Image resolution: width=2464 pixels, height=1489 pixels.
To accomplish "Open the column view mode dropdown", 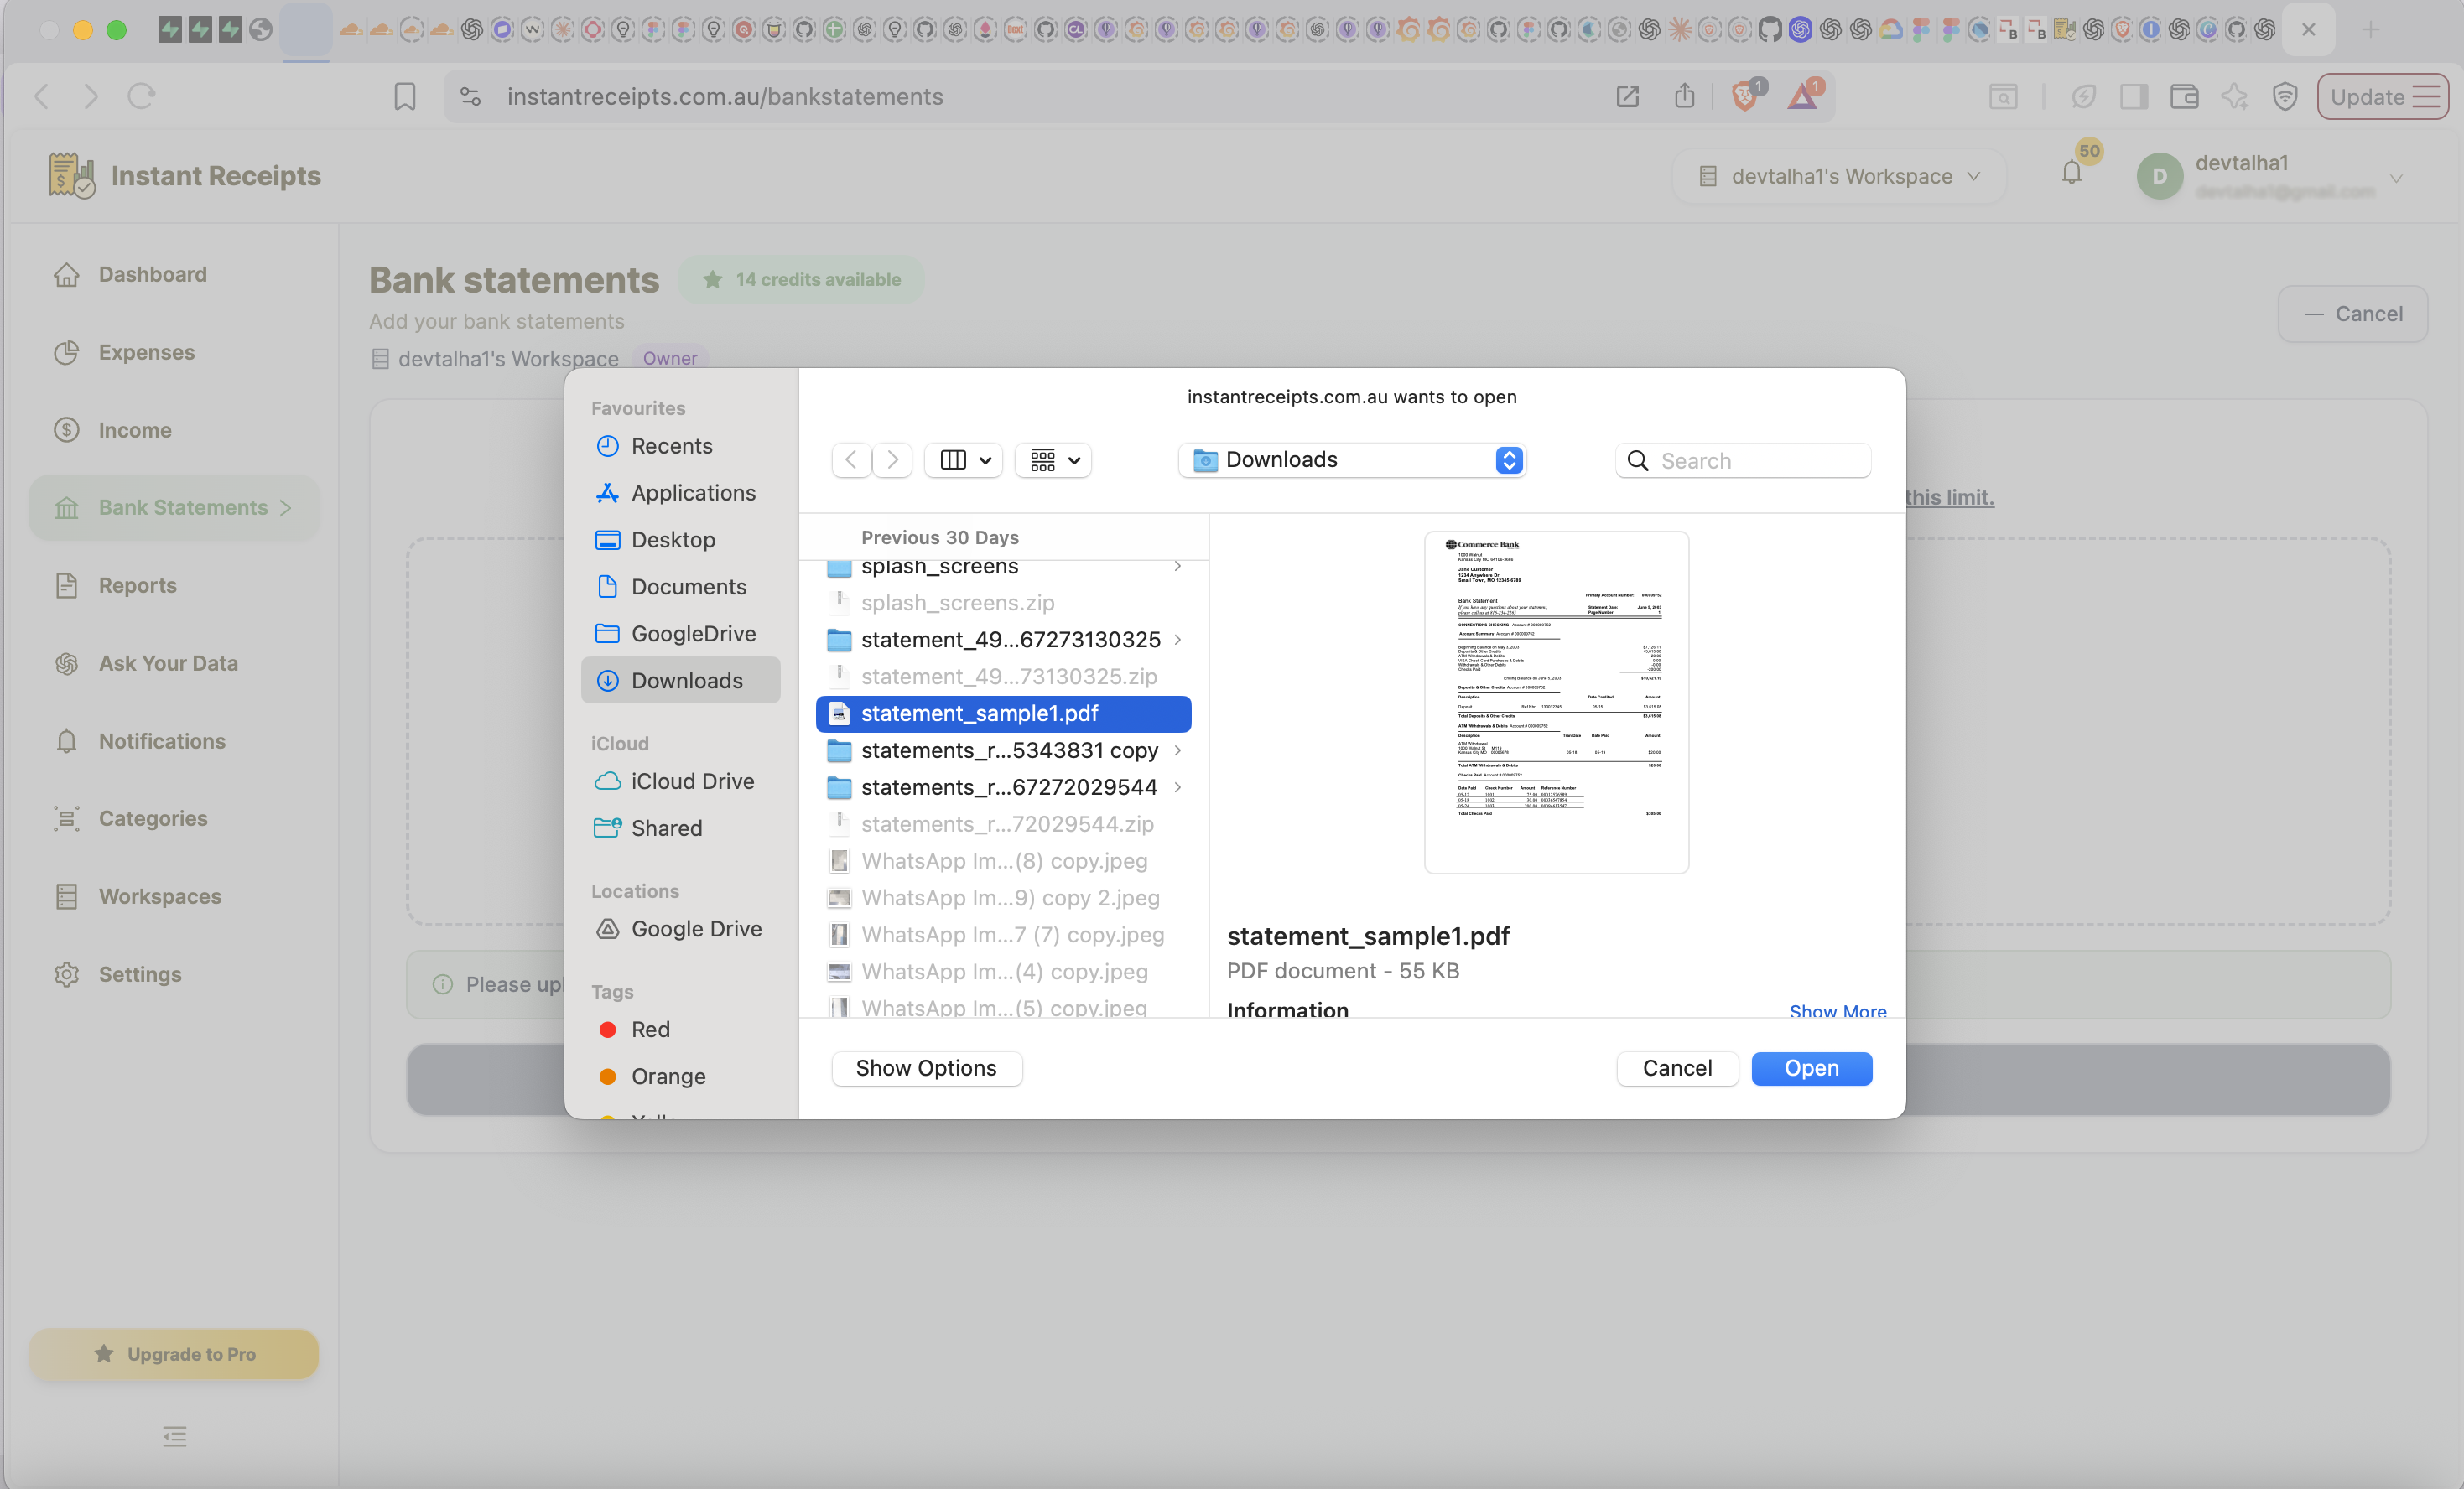I will point(963,460).
